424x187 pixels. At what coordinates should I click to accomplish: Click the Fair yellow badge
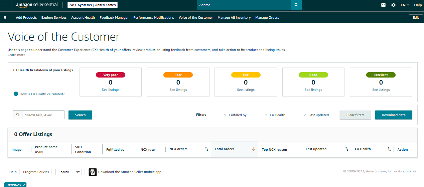pyautogui.click(x=246, y=75)
